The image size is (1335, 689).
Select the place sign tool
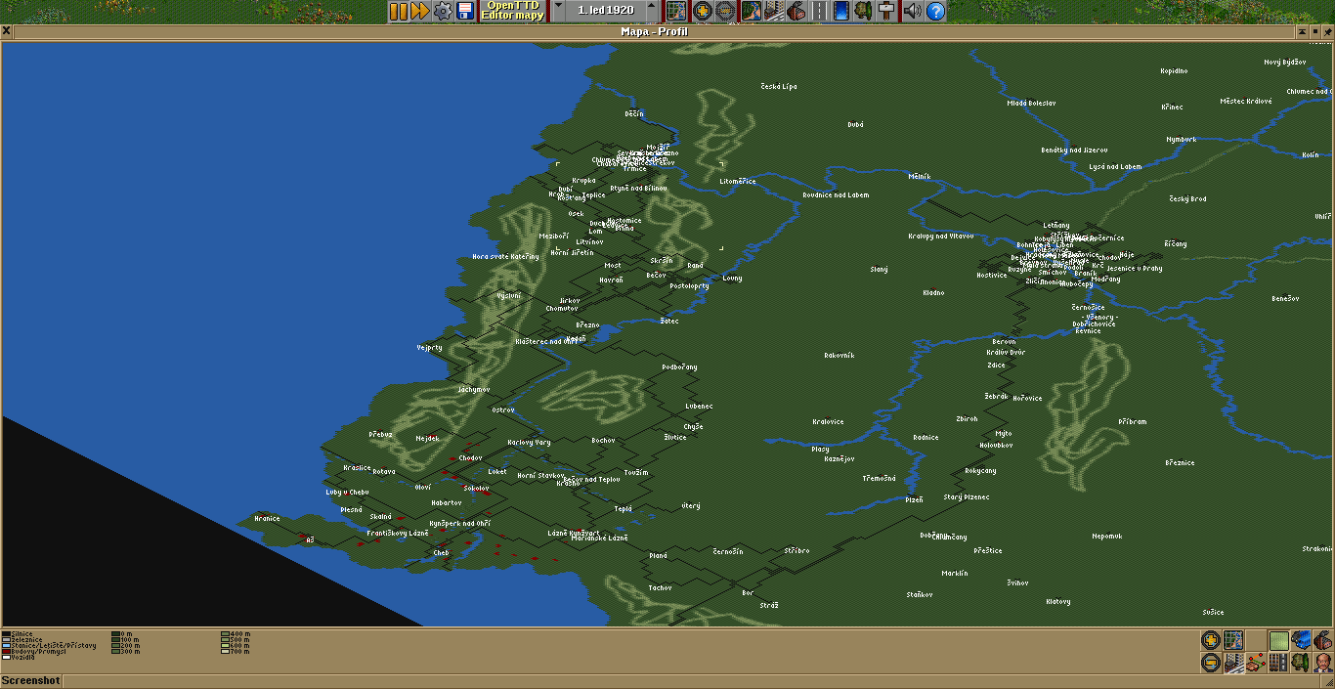tap(886, 11)
